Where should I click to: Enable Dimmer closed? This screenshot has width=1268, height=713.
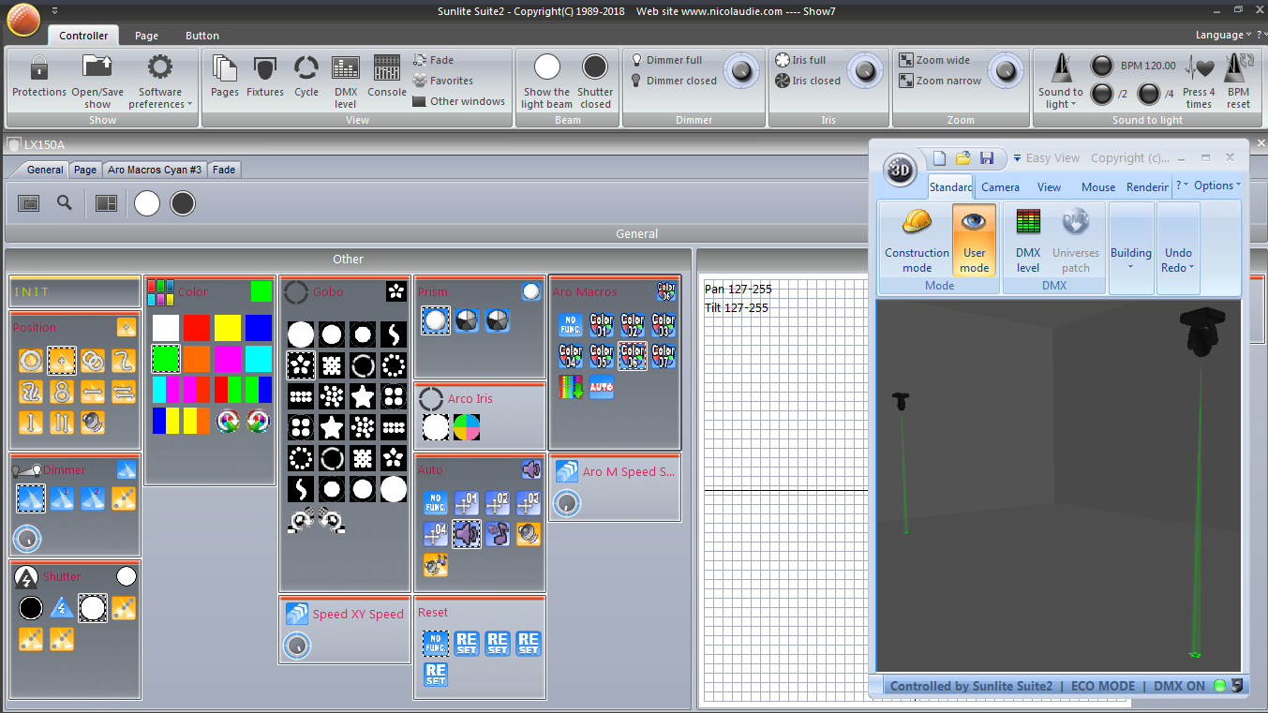point(673,81)
